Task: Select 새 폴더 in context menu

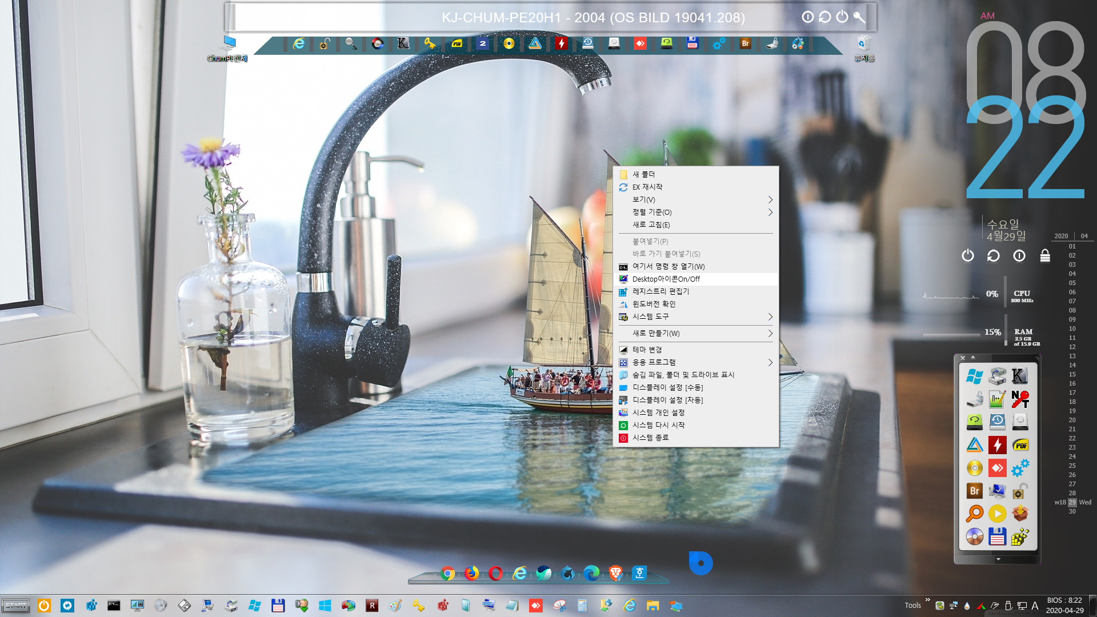Action: (x=696, y=174)
